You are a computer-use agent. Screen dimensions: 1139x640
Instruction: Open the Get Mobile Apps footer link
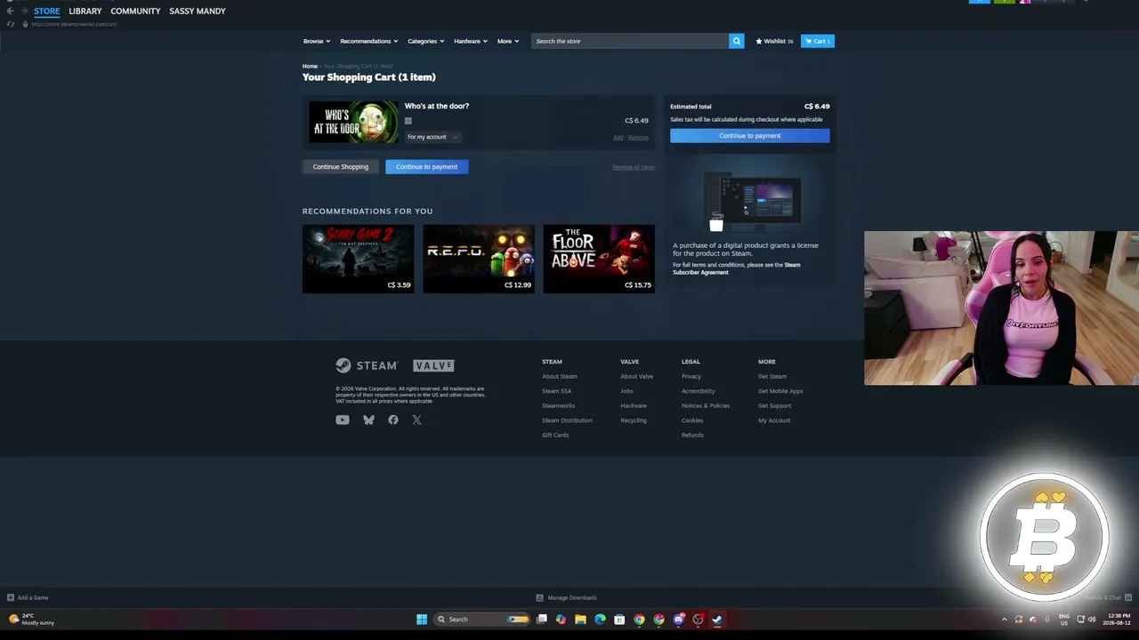pos(780,391)
